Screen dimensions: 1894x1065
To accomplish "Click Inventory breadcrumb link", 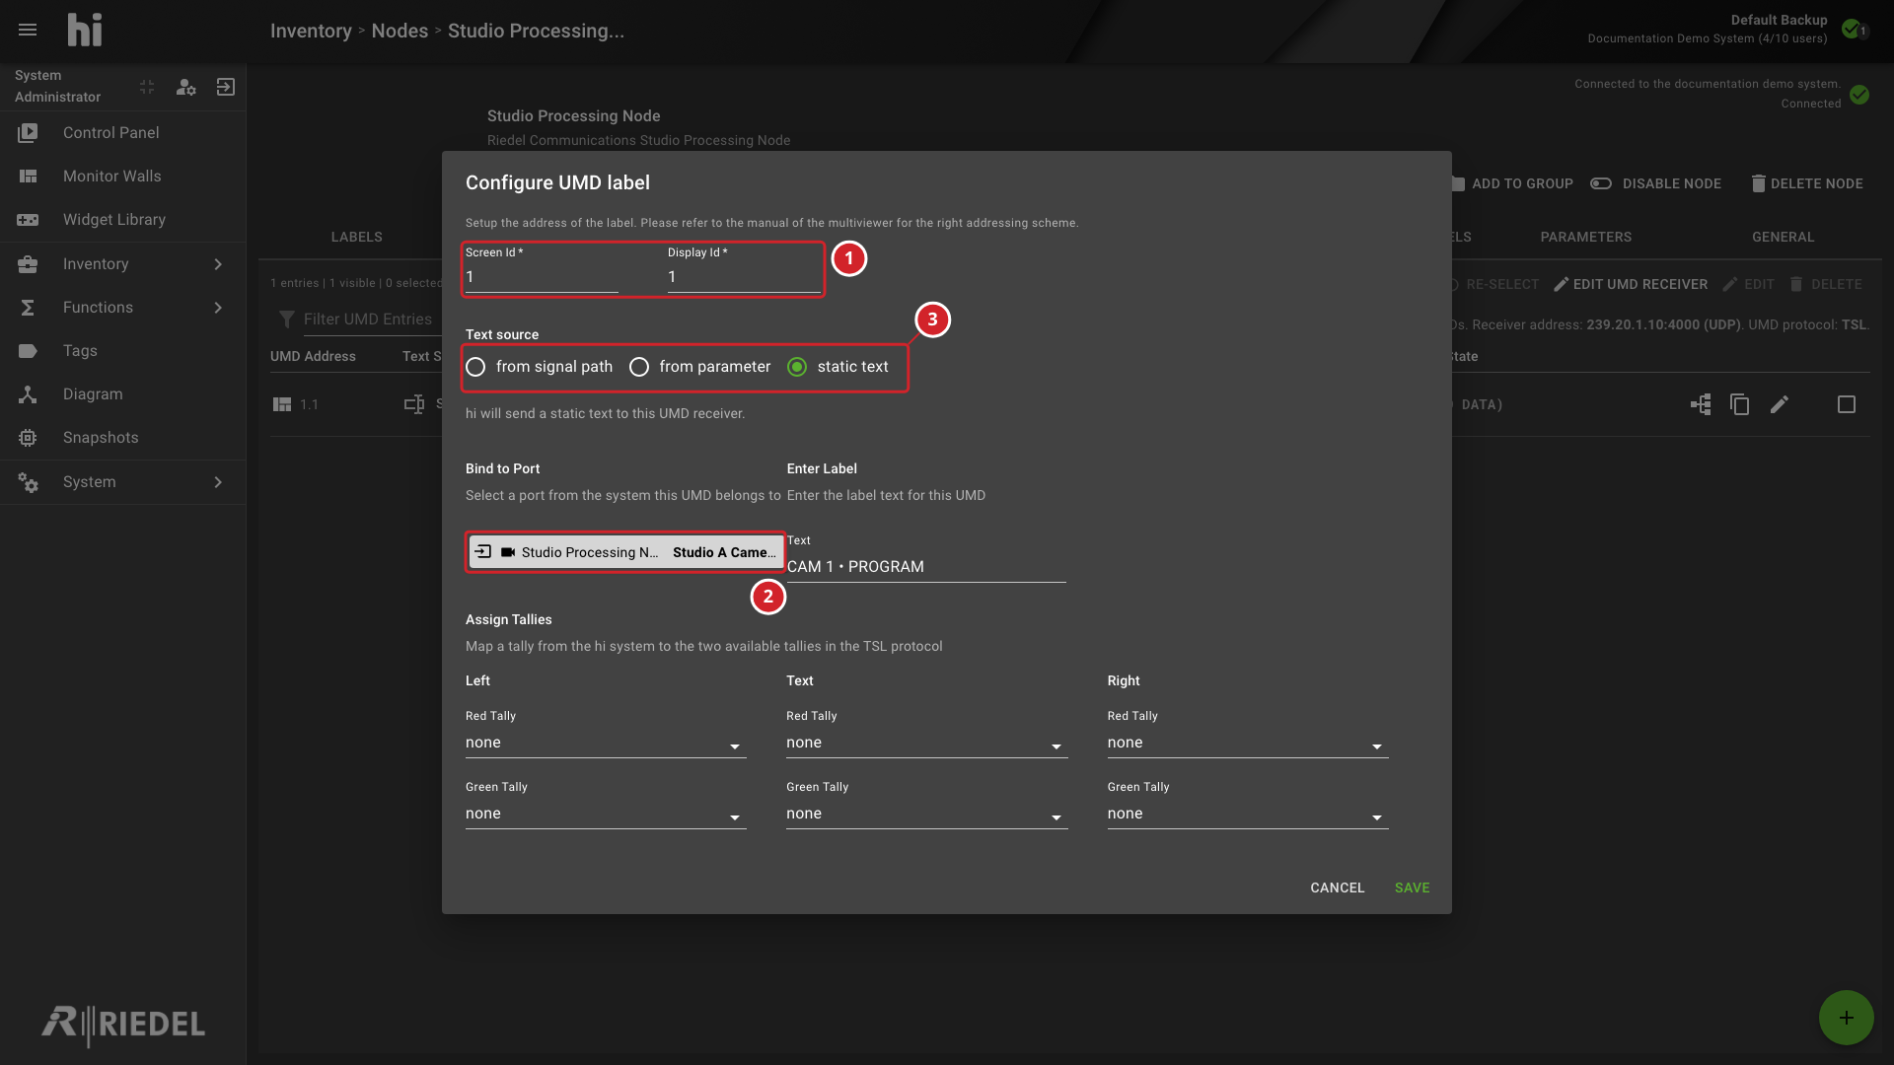I will (x=311, y=31).
